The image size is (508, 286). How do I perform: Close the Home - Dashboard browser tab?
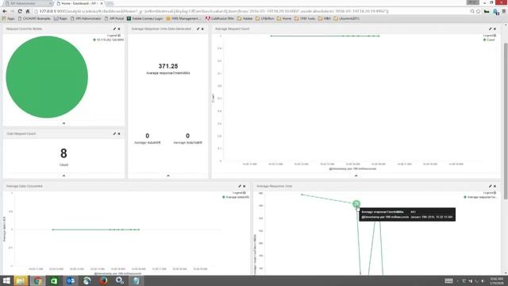[102, 3]
